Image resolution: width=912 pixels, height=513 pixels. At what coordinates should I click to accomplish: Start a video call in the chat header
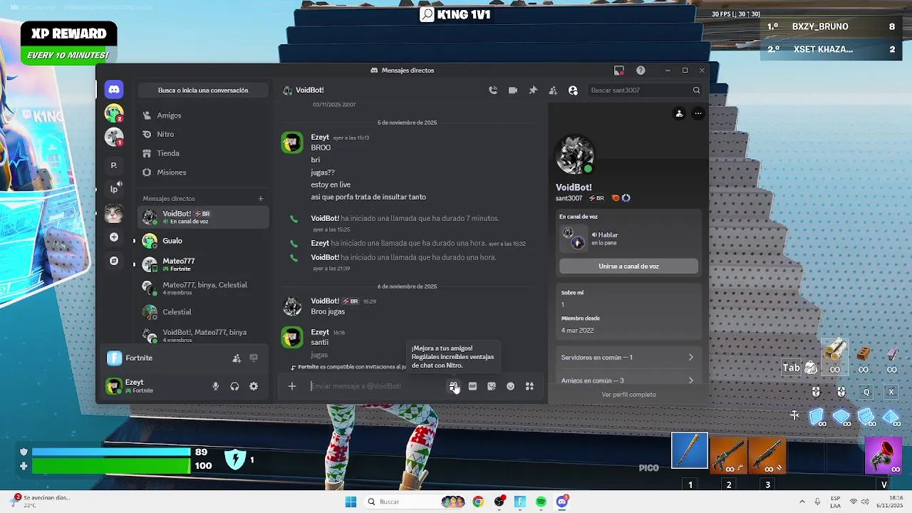point(513,90)
